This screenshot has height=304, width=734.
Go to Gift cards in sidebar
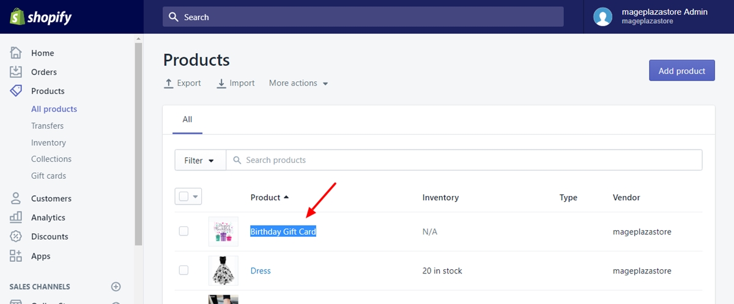click(x=48, y=176)
